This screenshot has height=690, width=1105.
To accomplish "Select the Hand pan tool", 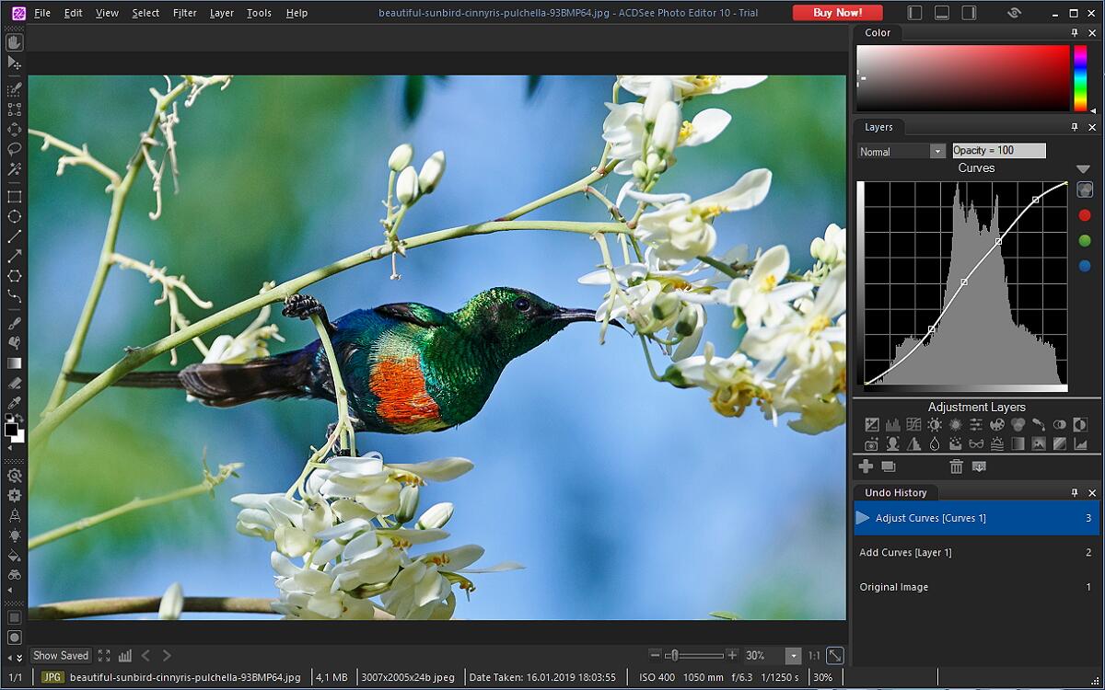I will (x=14, y=42).
